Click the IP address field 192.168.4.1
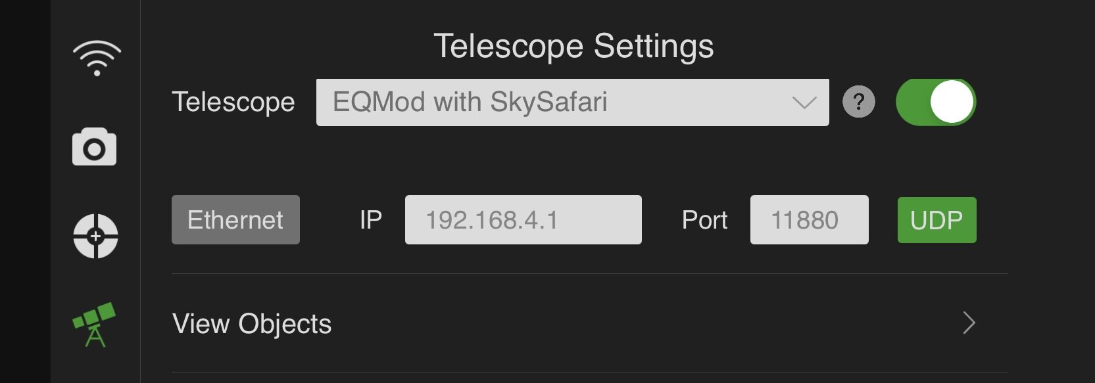 point(523,220)
